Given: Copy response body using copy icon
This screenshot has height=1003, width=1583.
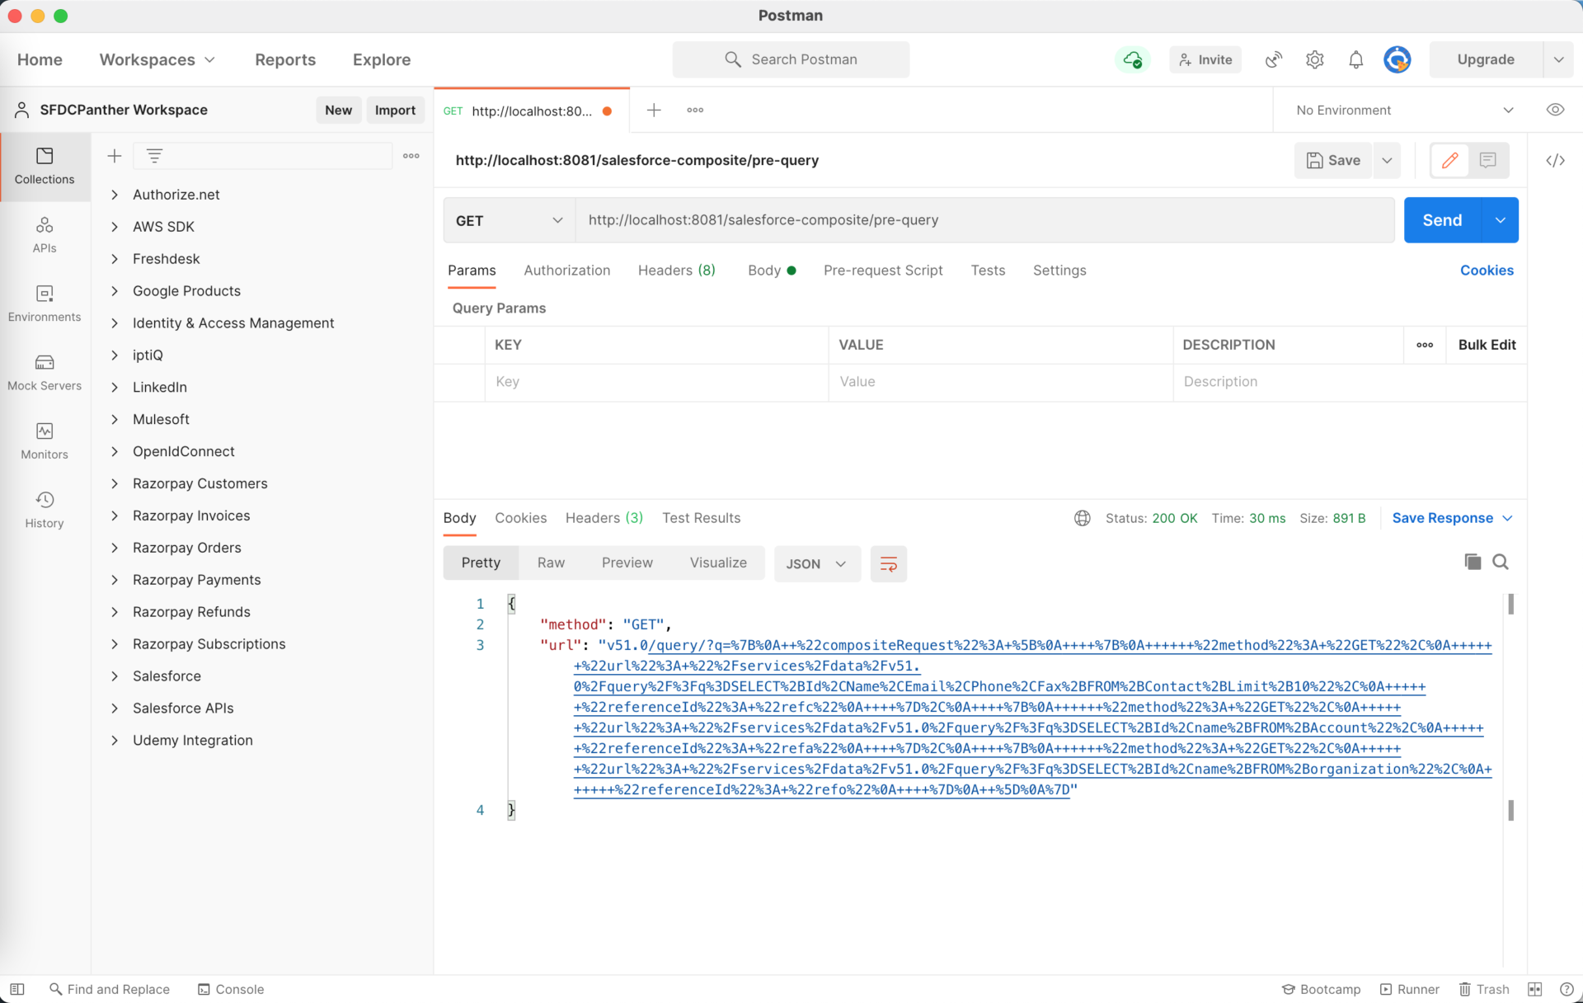Looking at the screenshot, I should point(1472,562).
